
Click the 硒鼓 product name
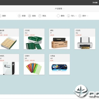click(52, 31)
